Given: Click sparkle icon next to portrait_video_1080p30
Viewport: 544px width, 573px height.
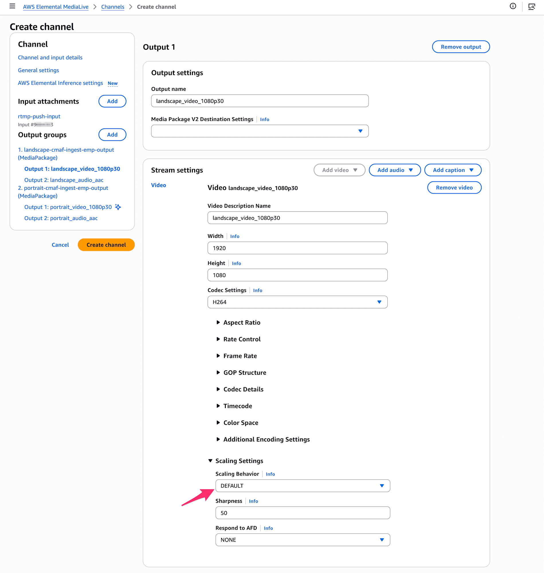Looking at the screenshot, I should click(x=118, y=207).
